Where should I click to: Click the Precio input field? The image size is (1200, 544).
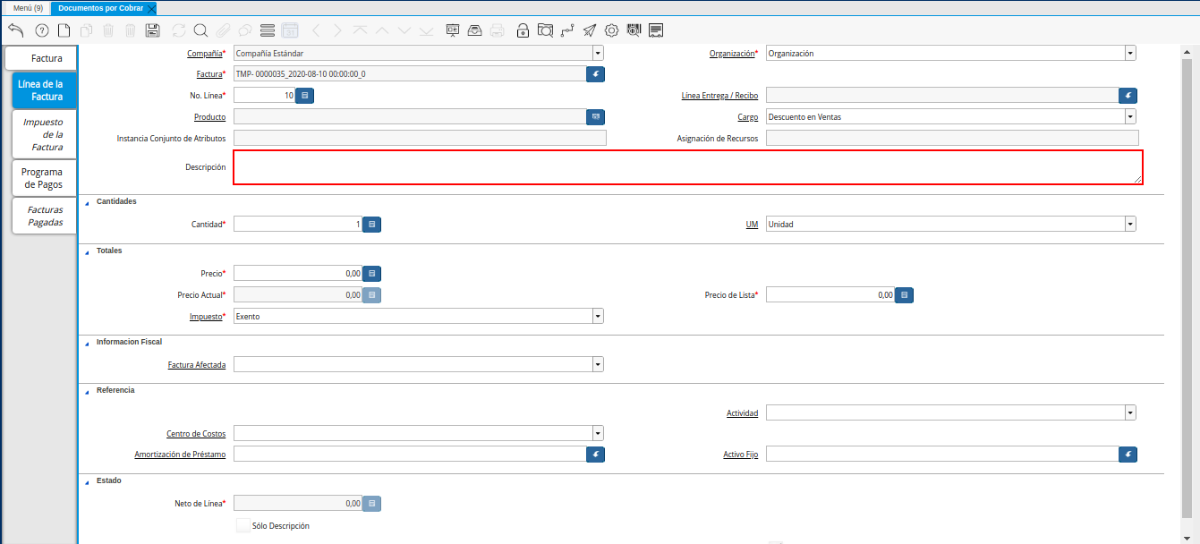click(298, 273)
